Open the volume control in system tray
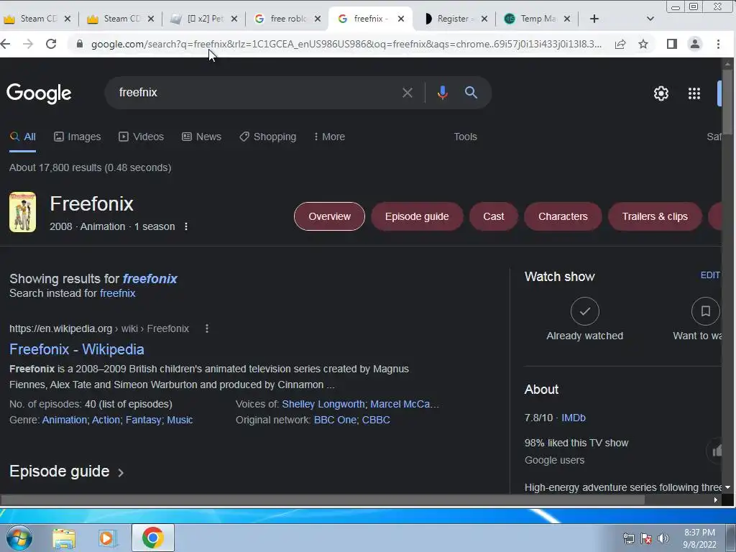 click(663, 538)
